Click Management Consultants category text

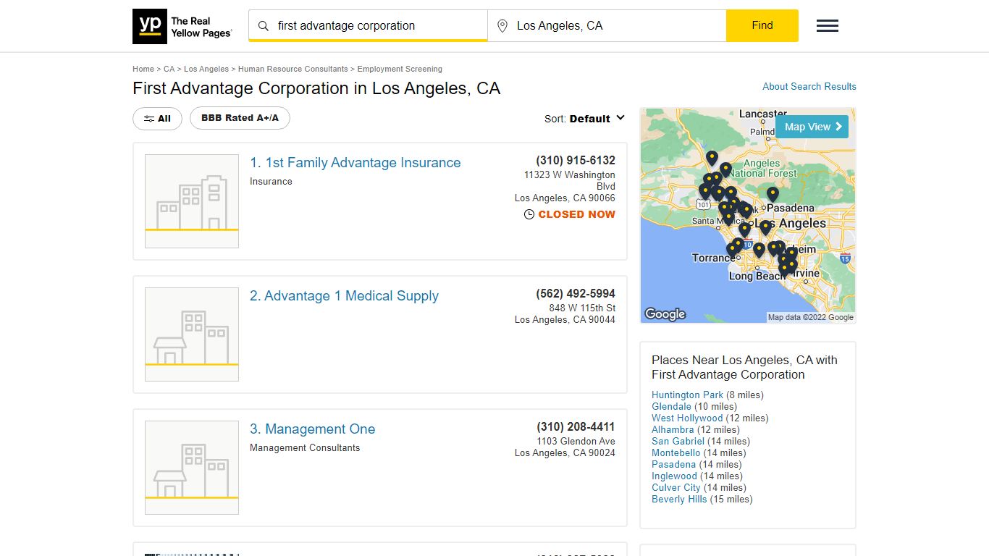[305, 448]
